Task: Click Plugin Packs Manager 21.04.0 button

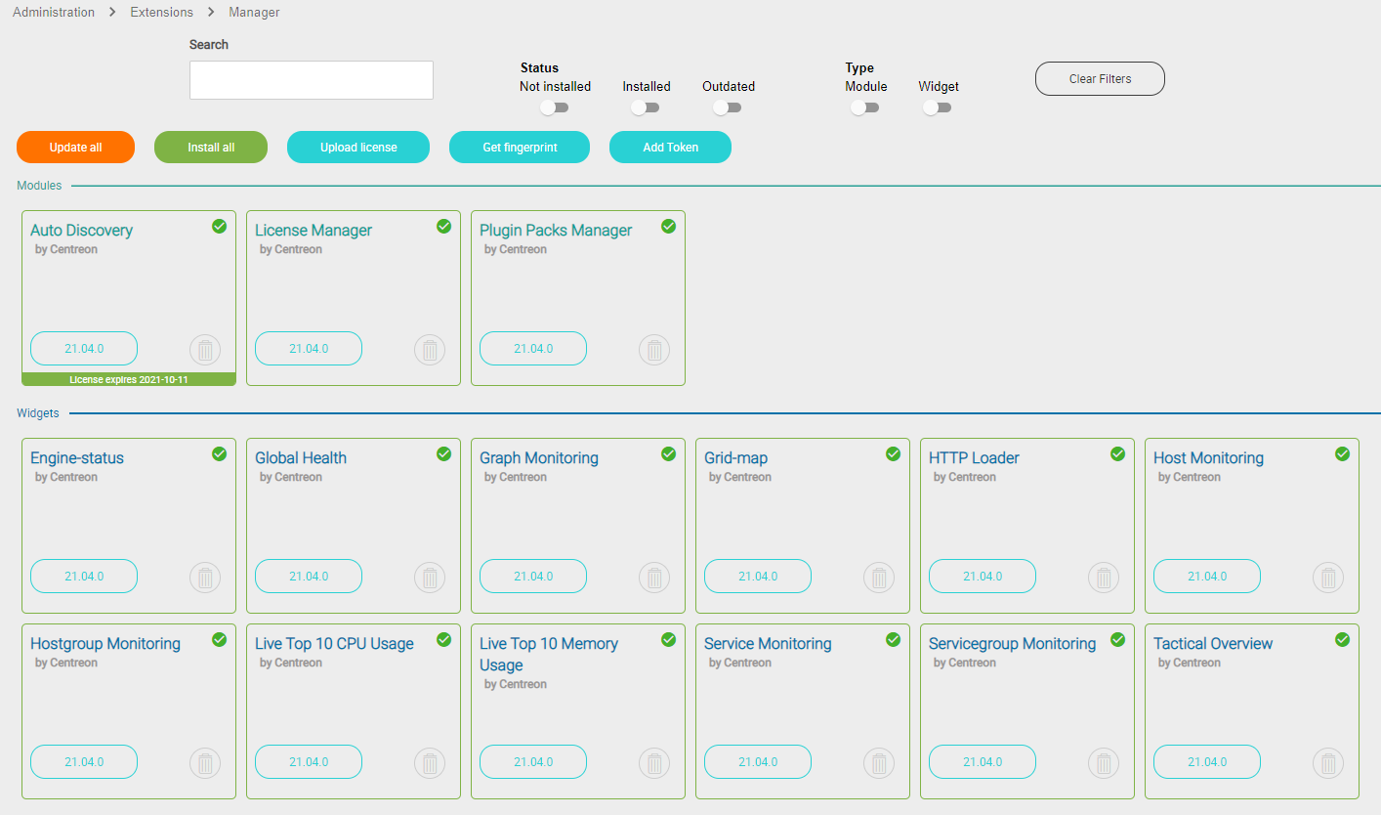Action: [x=533, y=349]
